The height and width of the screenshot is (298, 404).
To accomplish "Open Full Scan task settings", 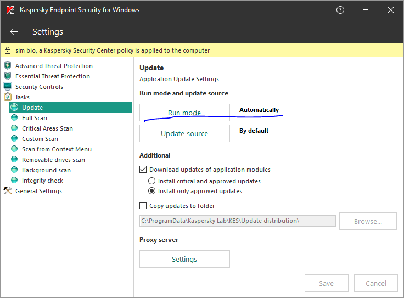I will point(35,118).
